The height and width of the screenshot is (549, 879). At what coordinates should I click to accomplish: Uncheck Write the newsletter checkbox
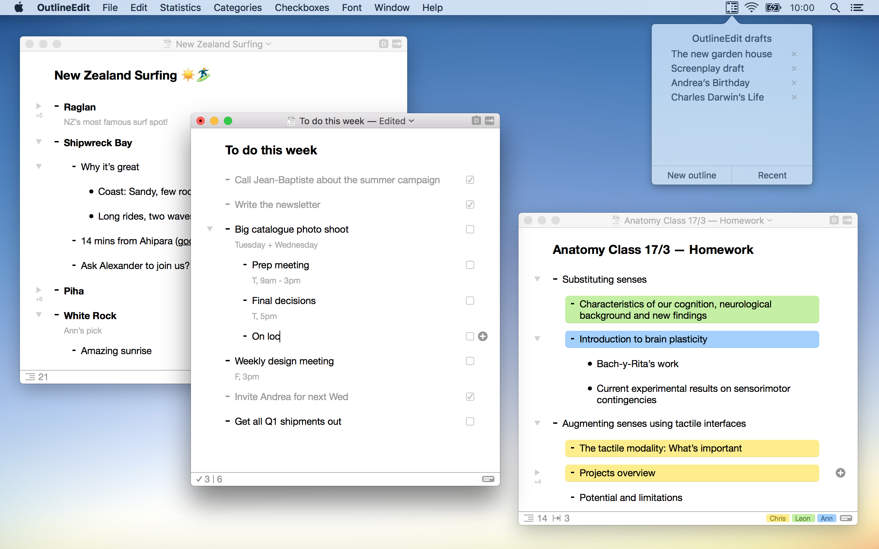click(x=470, y=205)
